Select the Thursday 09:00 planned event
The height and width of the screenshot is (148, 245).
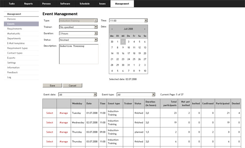49,132
